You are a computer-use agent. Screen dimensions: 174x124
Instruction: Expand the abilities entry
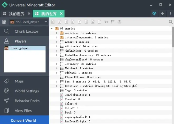click(x=56, y=33)
